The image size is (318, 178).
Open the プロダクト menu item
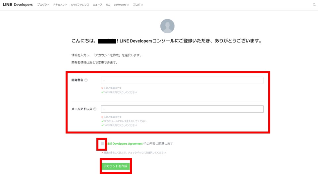pyautogui.click(x=43, y=5)
